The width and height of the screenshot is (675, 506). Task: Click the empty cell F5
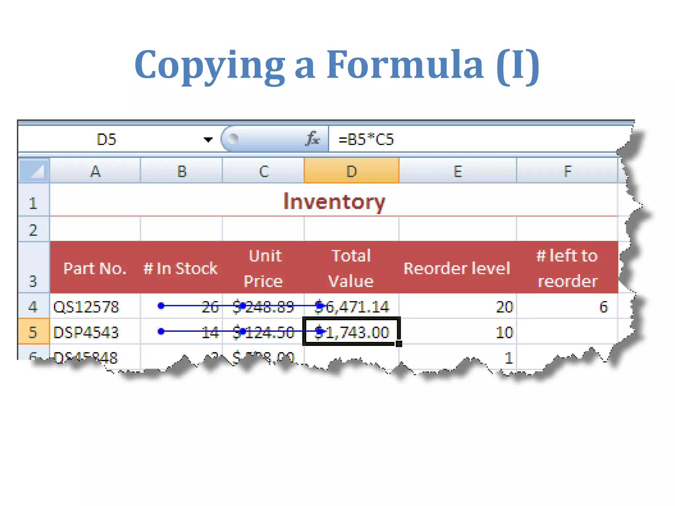[567, 331]
